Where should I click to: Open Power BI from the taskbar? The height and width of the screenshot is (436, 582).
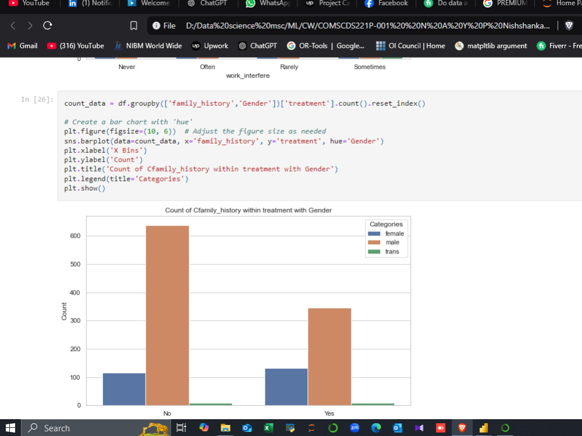pos(484,428)
